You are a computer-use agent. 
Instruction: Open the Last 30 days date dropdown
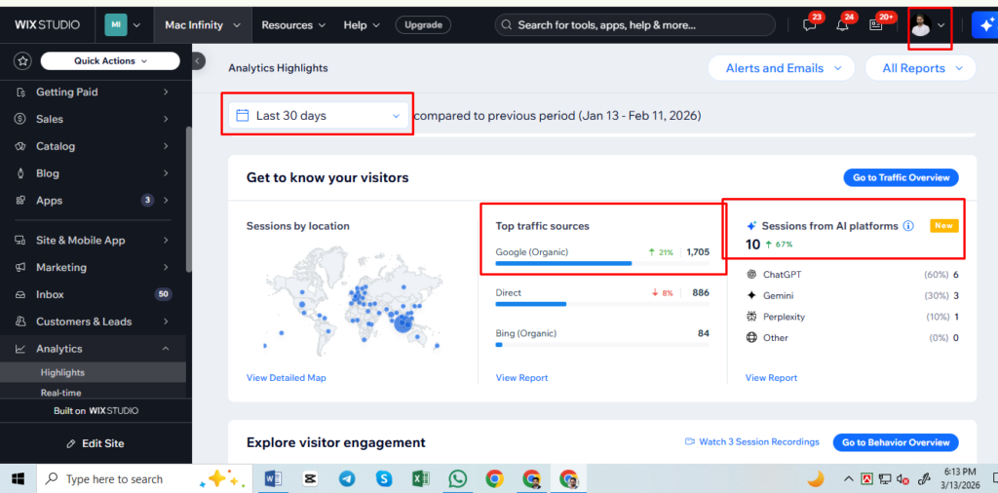pyautogui.click(x=319, y=116)
